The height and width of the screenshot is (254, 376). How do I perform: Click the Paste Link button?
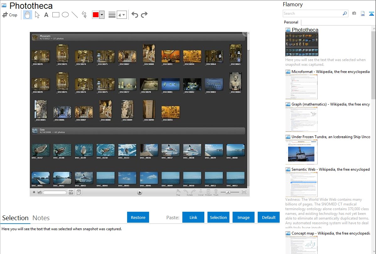tap(193, 217)
